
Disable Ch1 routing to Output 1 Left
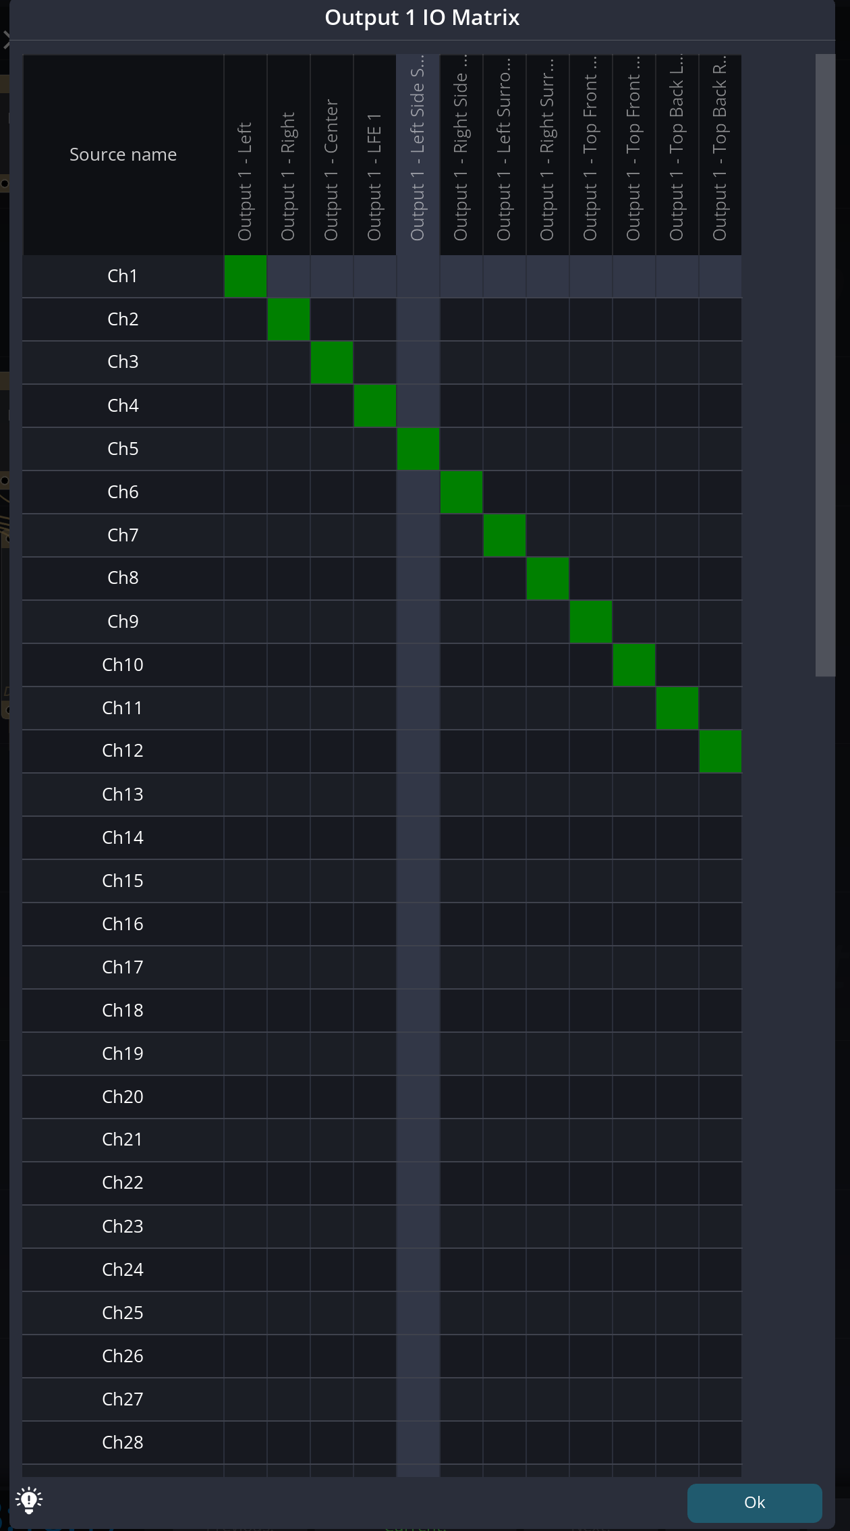246,276
